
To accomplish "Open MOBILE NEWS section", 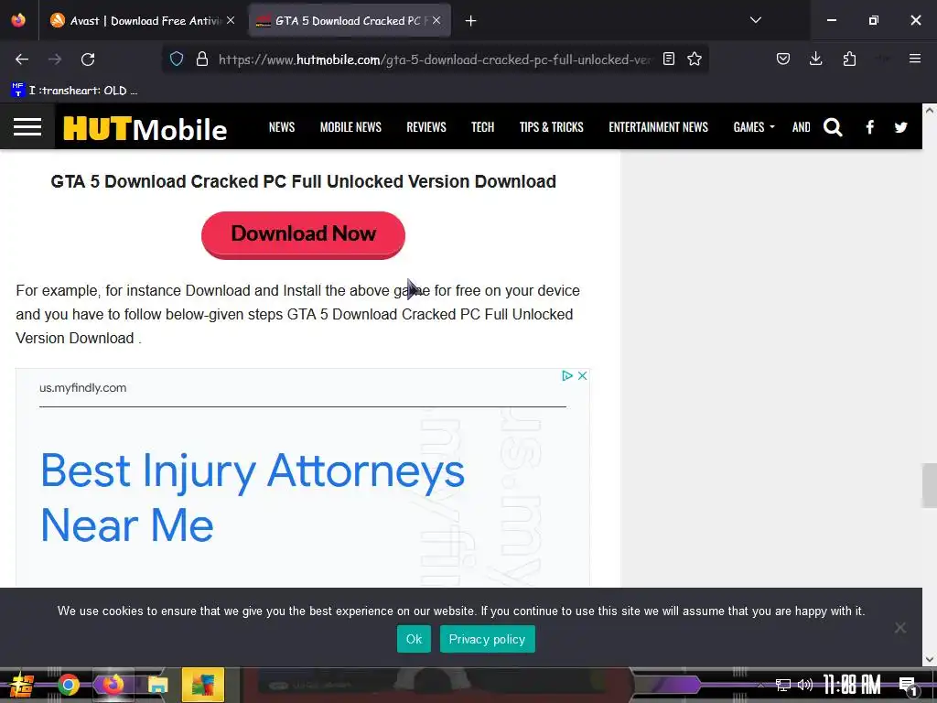I will pos(350,126).
